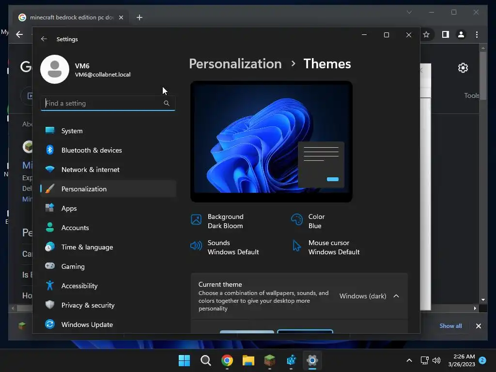Collapse the Current theme section chevron
Screen dimensions: 496x372
click(x=396, y=296)
